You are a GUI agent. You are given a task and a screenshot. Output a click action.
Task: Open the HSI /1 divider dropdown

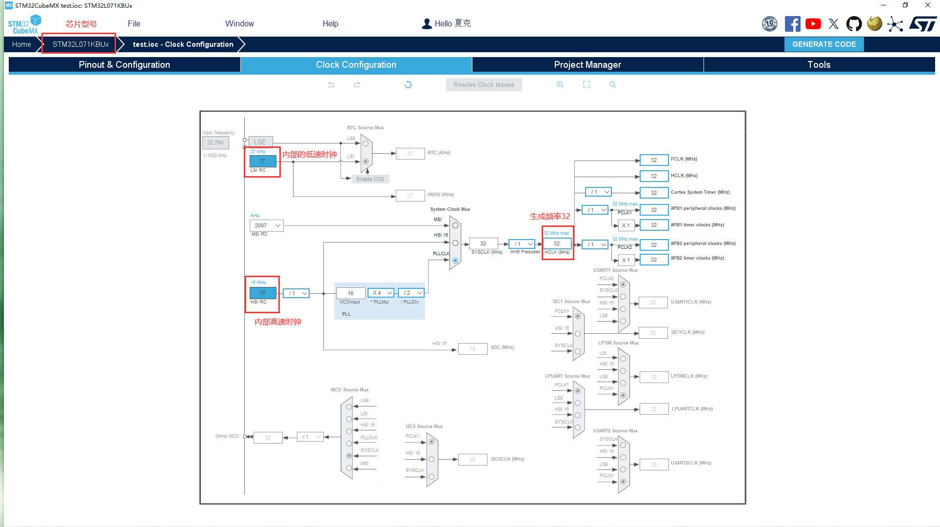(x=296, y=293)
